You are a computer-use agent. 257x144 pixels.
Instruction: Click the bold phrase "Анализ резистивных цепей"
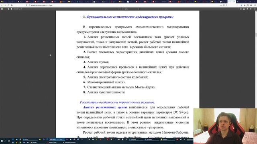coord(105,107)
